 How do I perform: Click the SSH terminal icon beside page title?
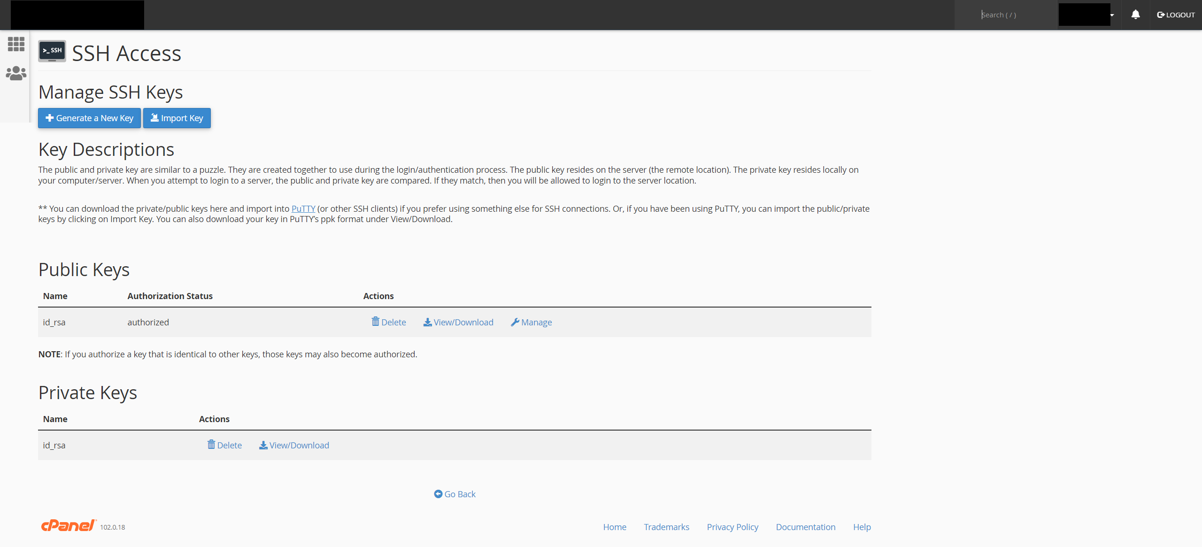(52, 51)
